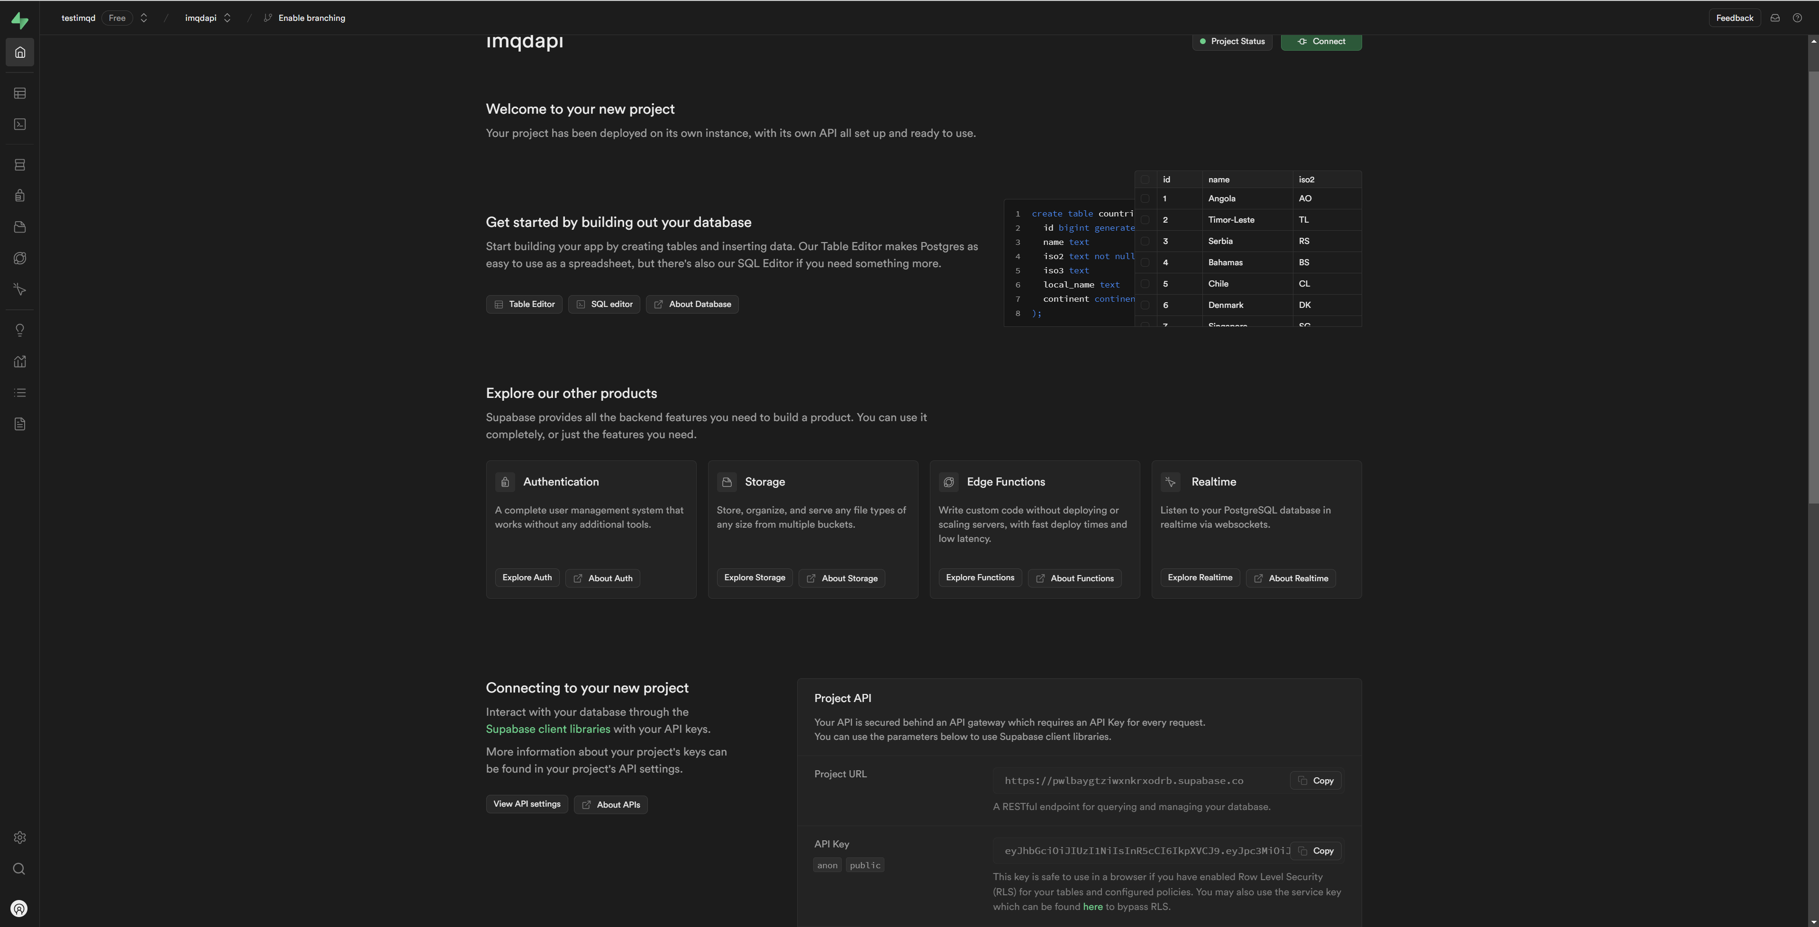Open Authentication lock icon in sidebar
The image size is (1819, 927).
(x=20, y=196)
